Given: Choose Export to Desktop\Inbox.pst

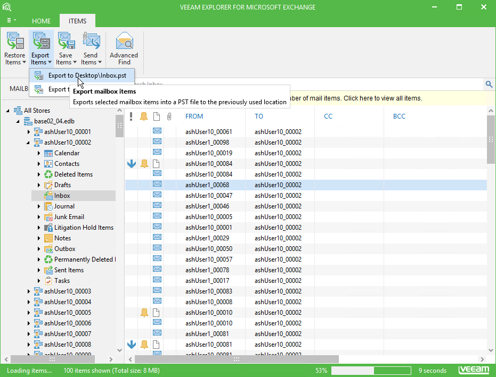Looking at the screenshot, I should pyautogui.click(x=82, y=76).
